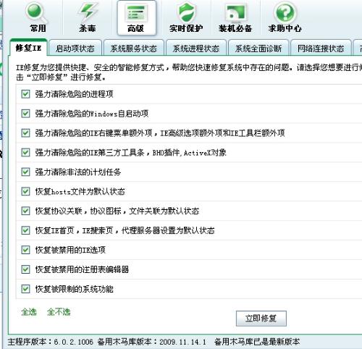Switch to the 系统全面诊断 tab
The height and width of the screenshot is (349, 362).
258,49
